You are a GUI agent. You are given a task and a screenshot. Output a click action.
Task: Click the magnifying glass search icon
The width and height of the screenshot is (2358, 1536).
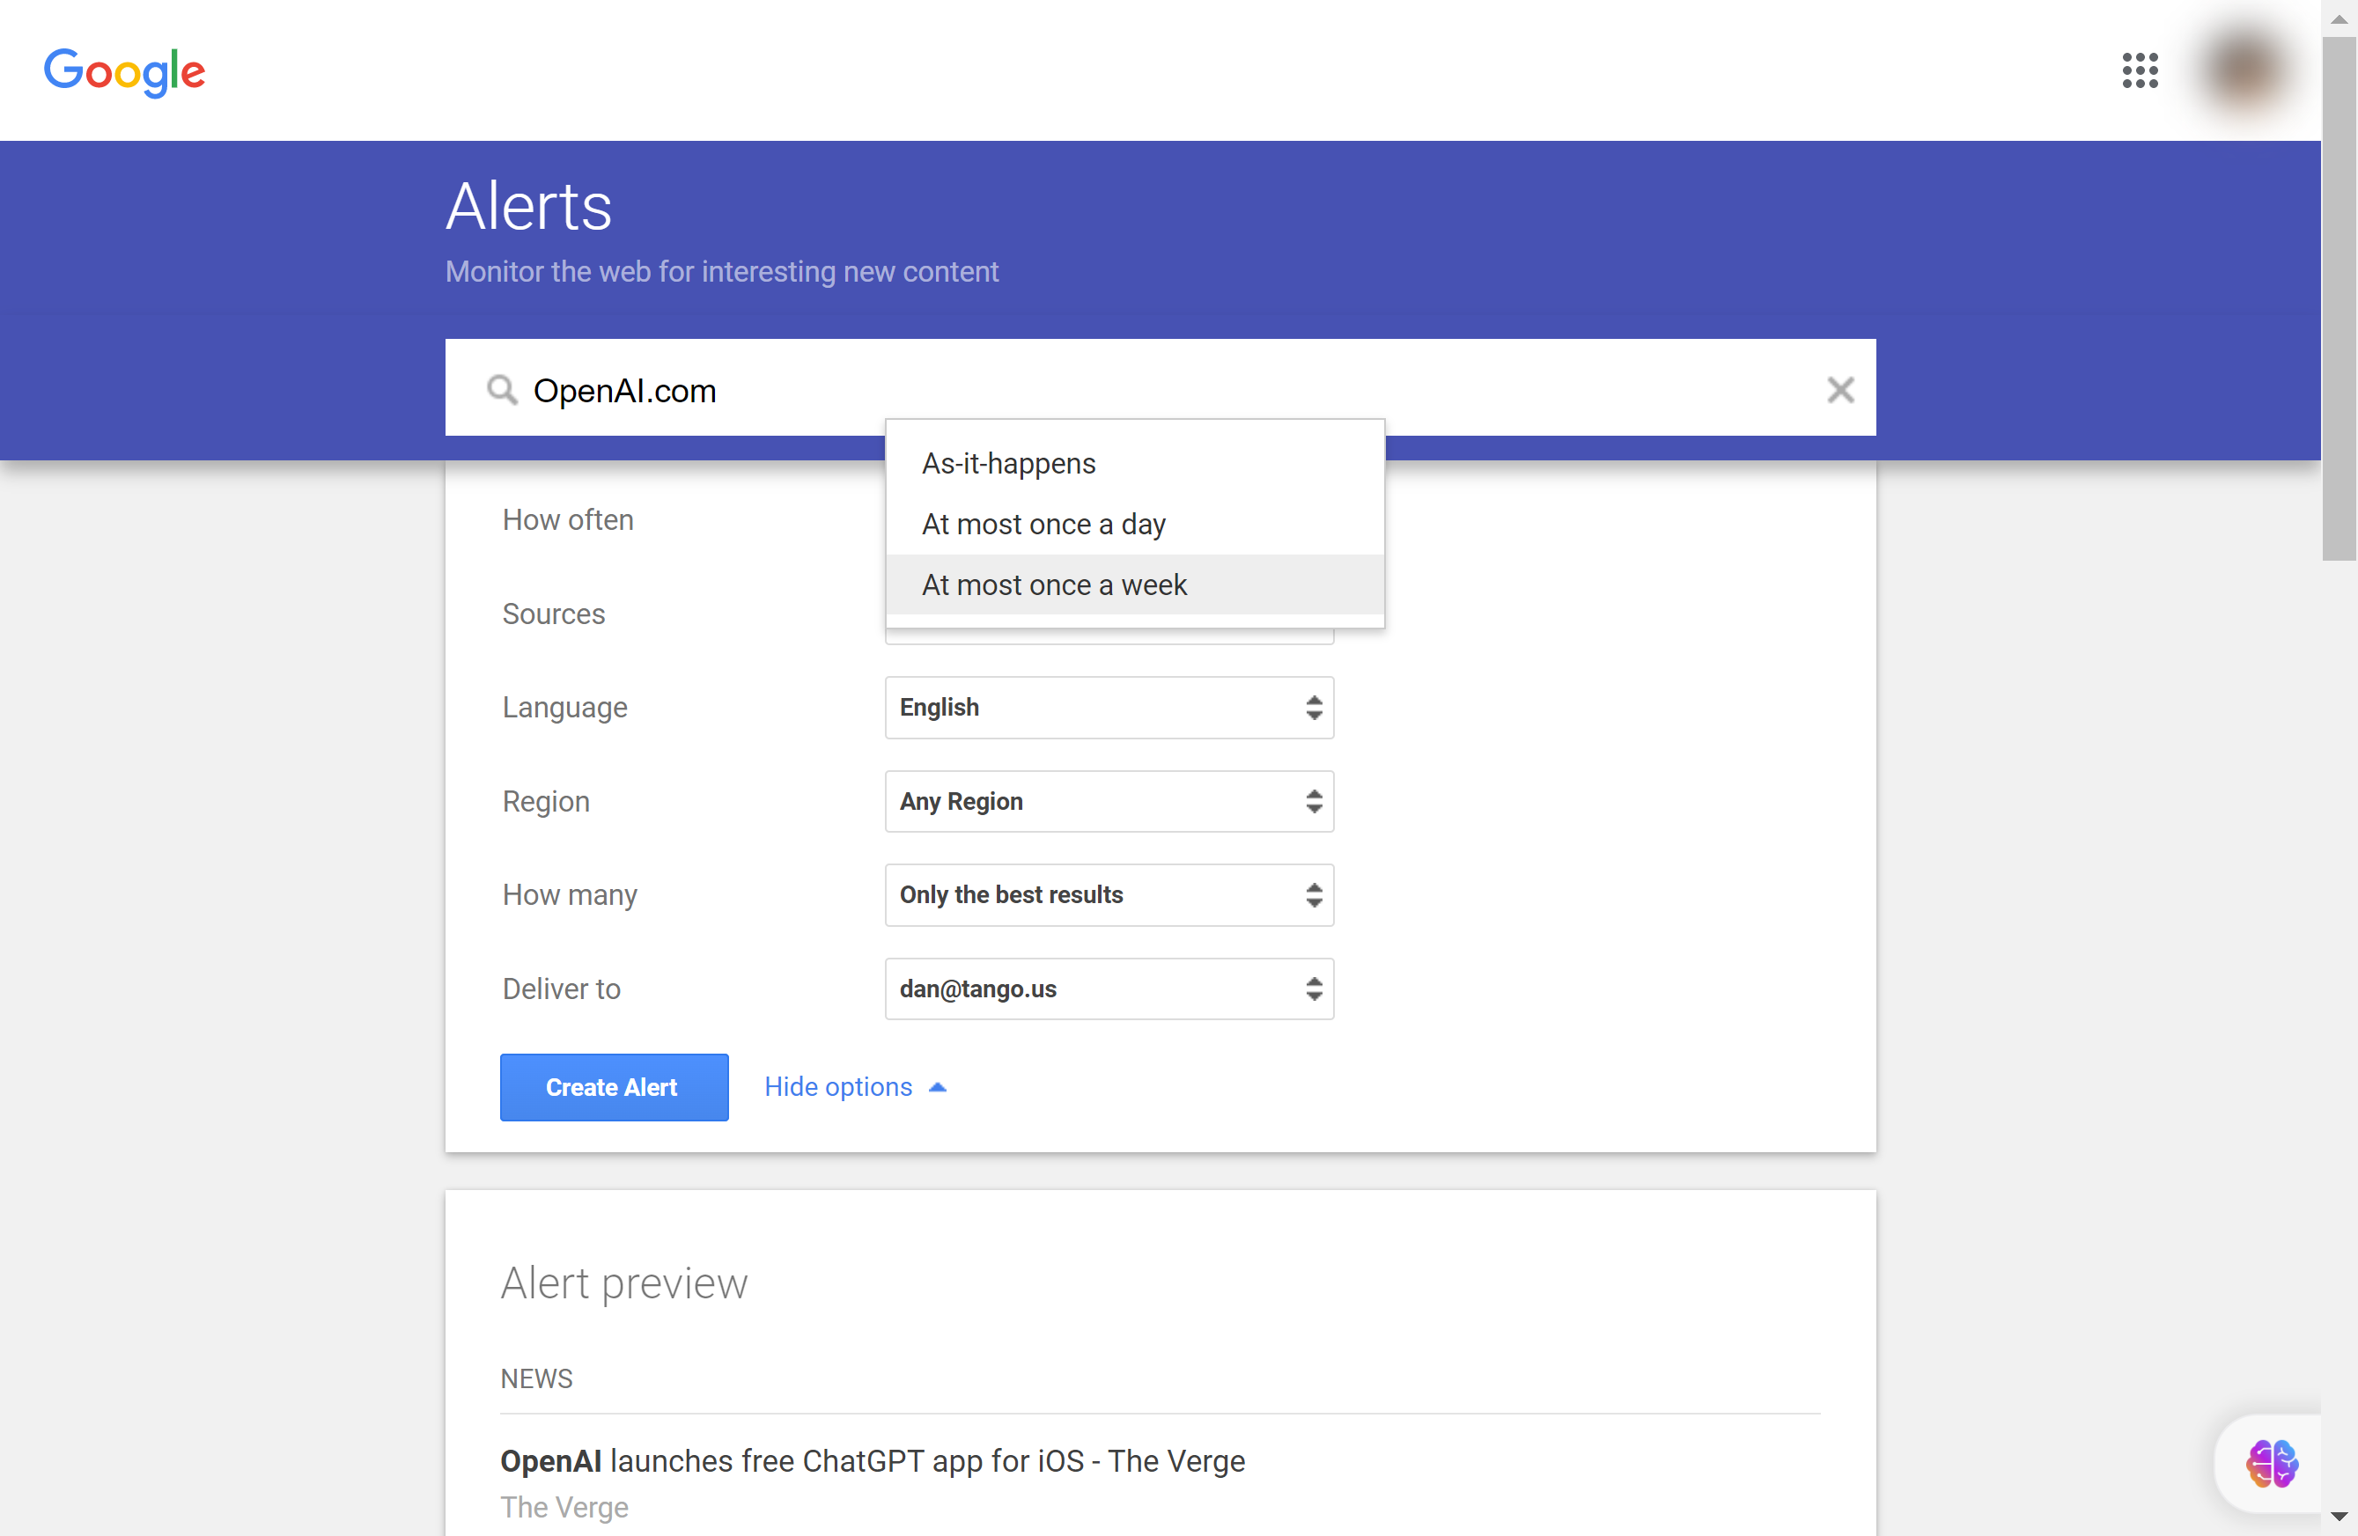[502, 390]
